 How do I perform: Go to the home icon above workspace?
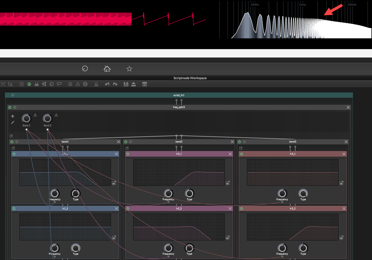pos(107,68)
